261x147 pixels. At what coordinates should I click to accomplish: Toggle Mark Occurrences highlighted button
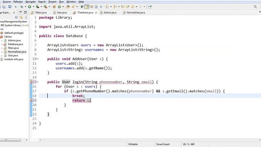coord(87,7)
